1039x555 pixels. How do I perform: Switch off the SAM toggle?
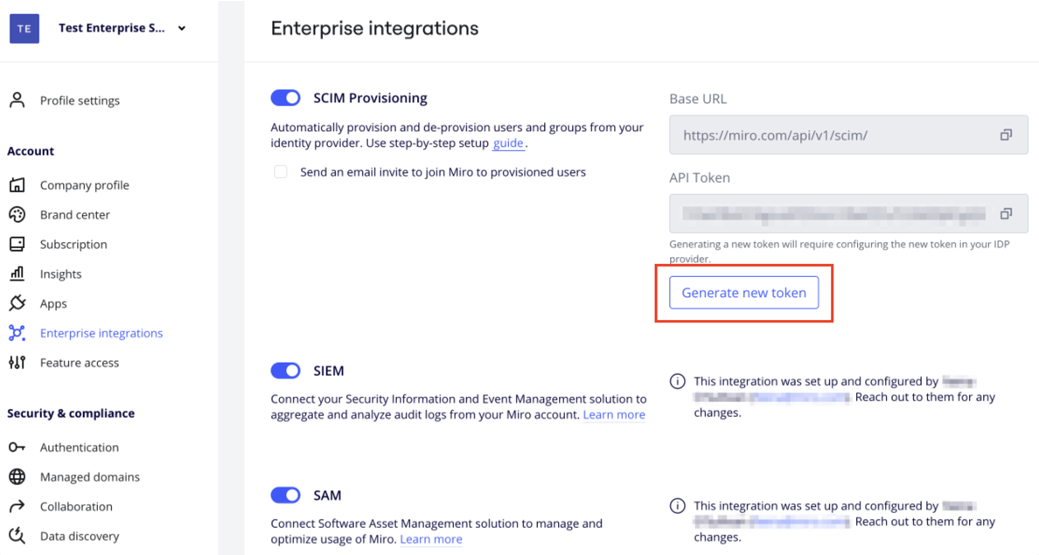pos(286,496)
